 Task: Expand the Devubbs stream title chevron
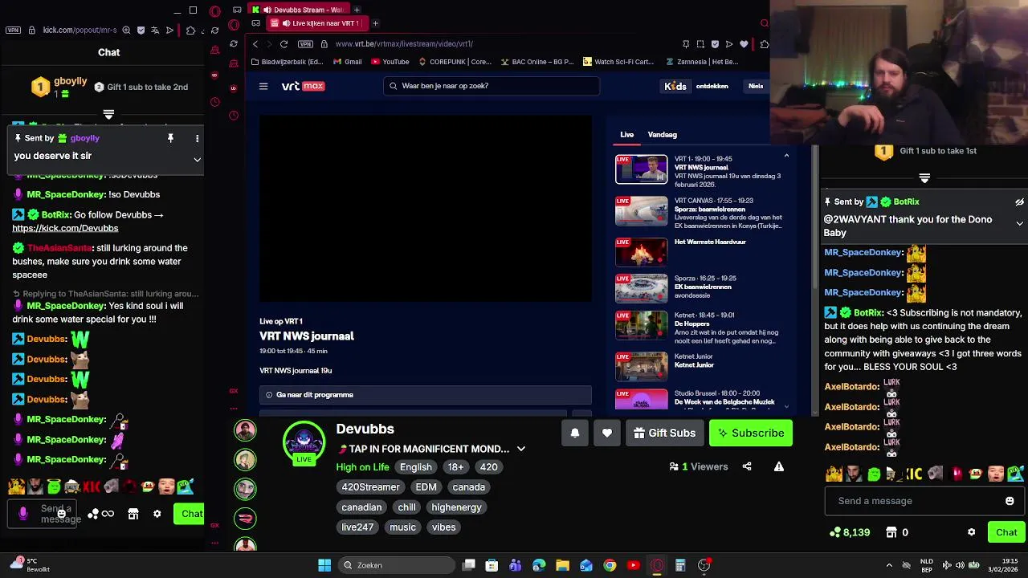pyautogui.click(x=520, y=449)
